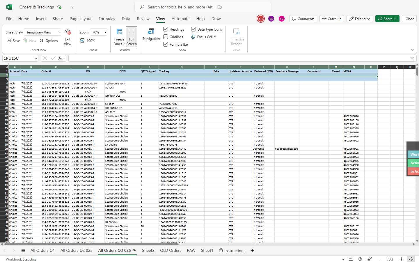Click the keyboard layout status icon
This screenshot has width=419, height=262.
(x=351, y=259)
